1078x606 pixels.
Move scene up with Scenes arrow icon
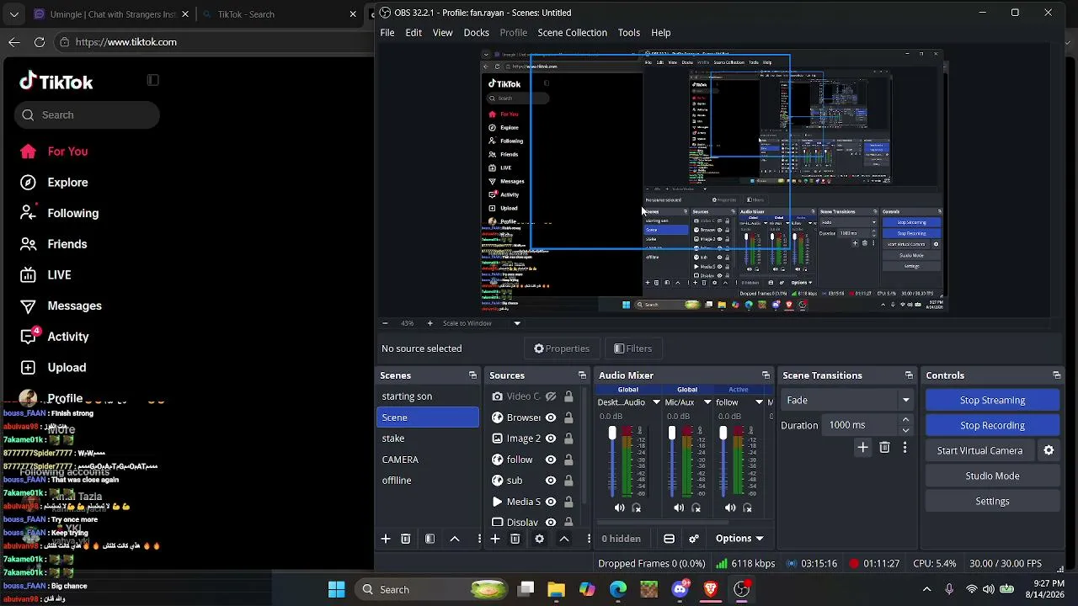pos(455,539)
